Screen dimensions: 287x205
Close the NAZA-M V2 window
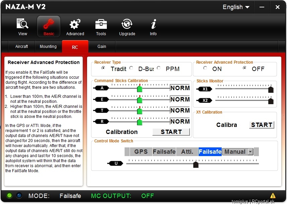[x=278, y=7]
